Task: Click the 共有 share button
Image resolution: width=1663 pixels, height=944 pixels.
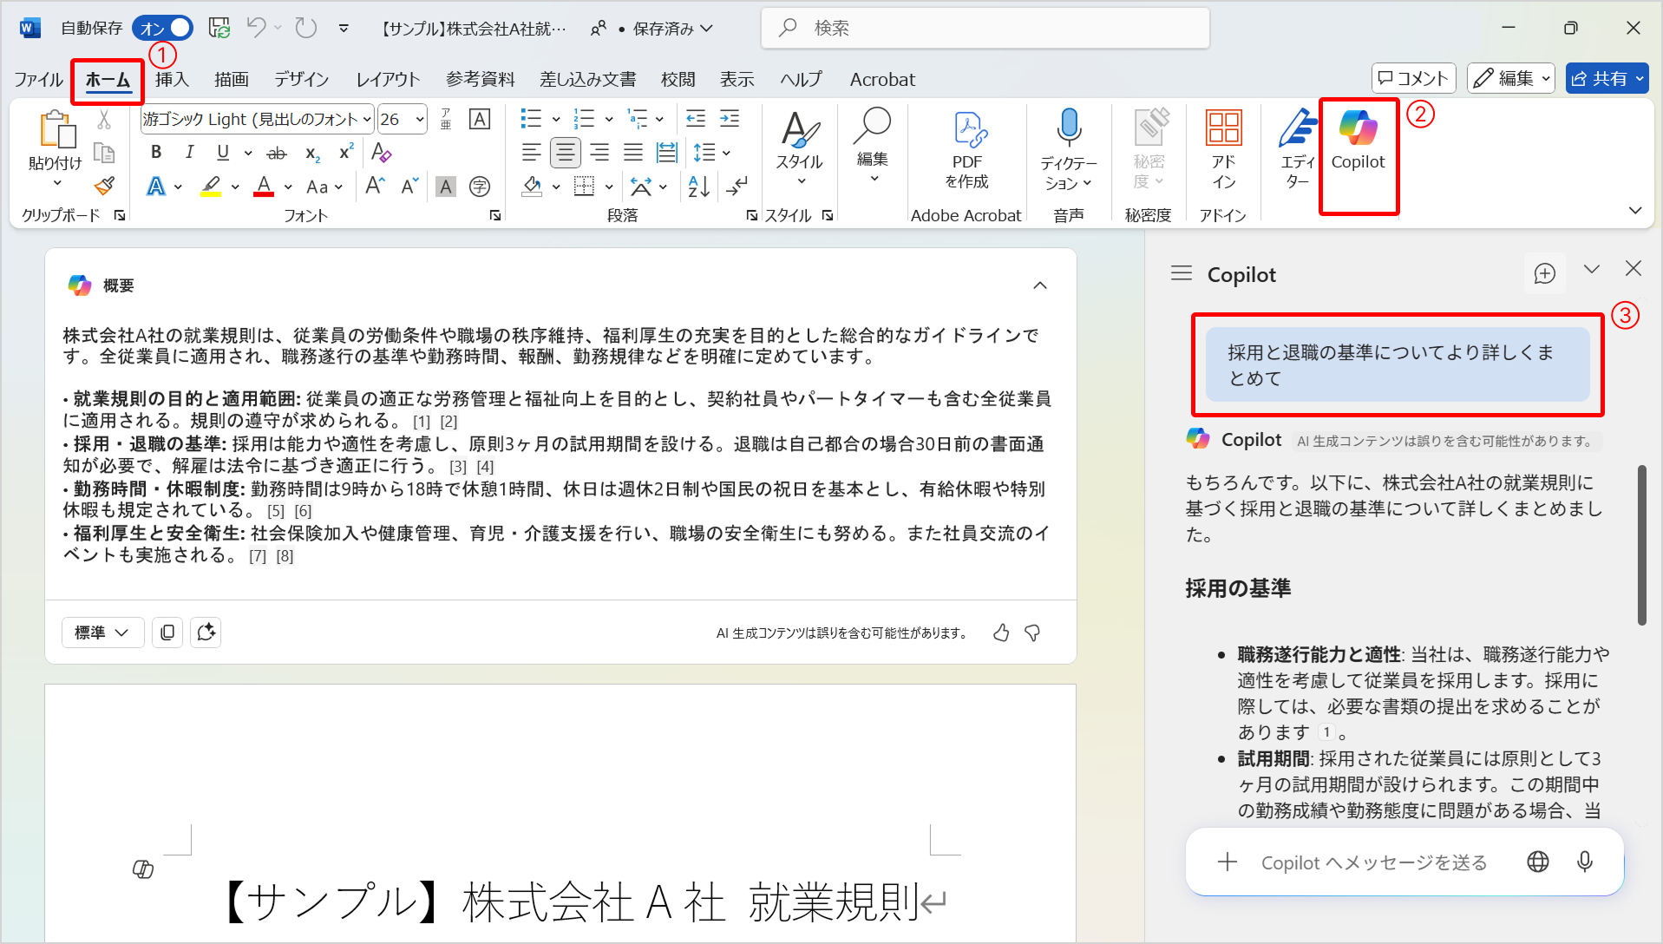Action: tap(1607, 78)
